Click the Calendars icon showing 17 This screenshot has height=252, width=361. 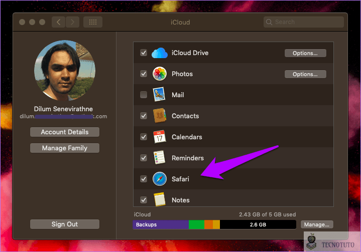click(x=160, y=137)
